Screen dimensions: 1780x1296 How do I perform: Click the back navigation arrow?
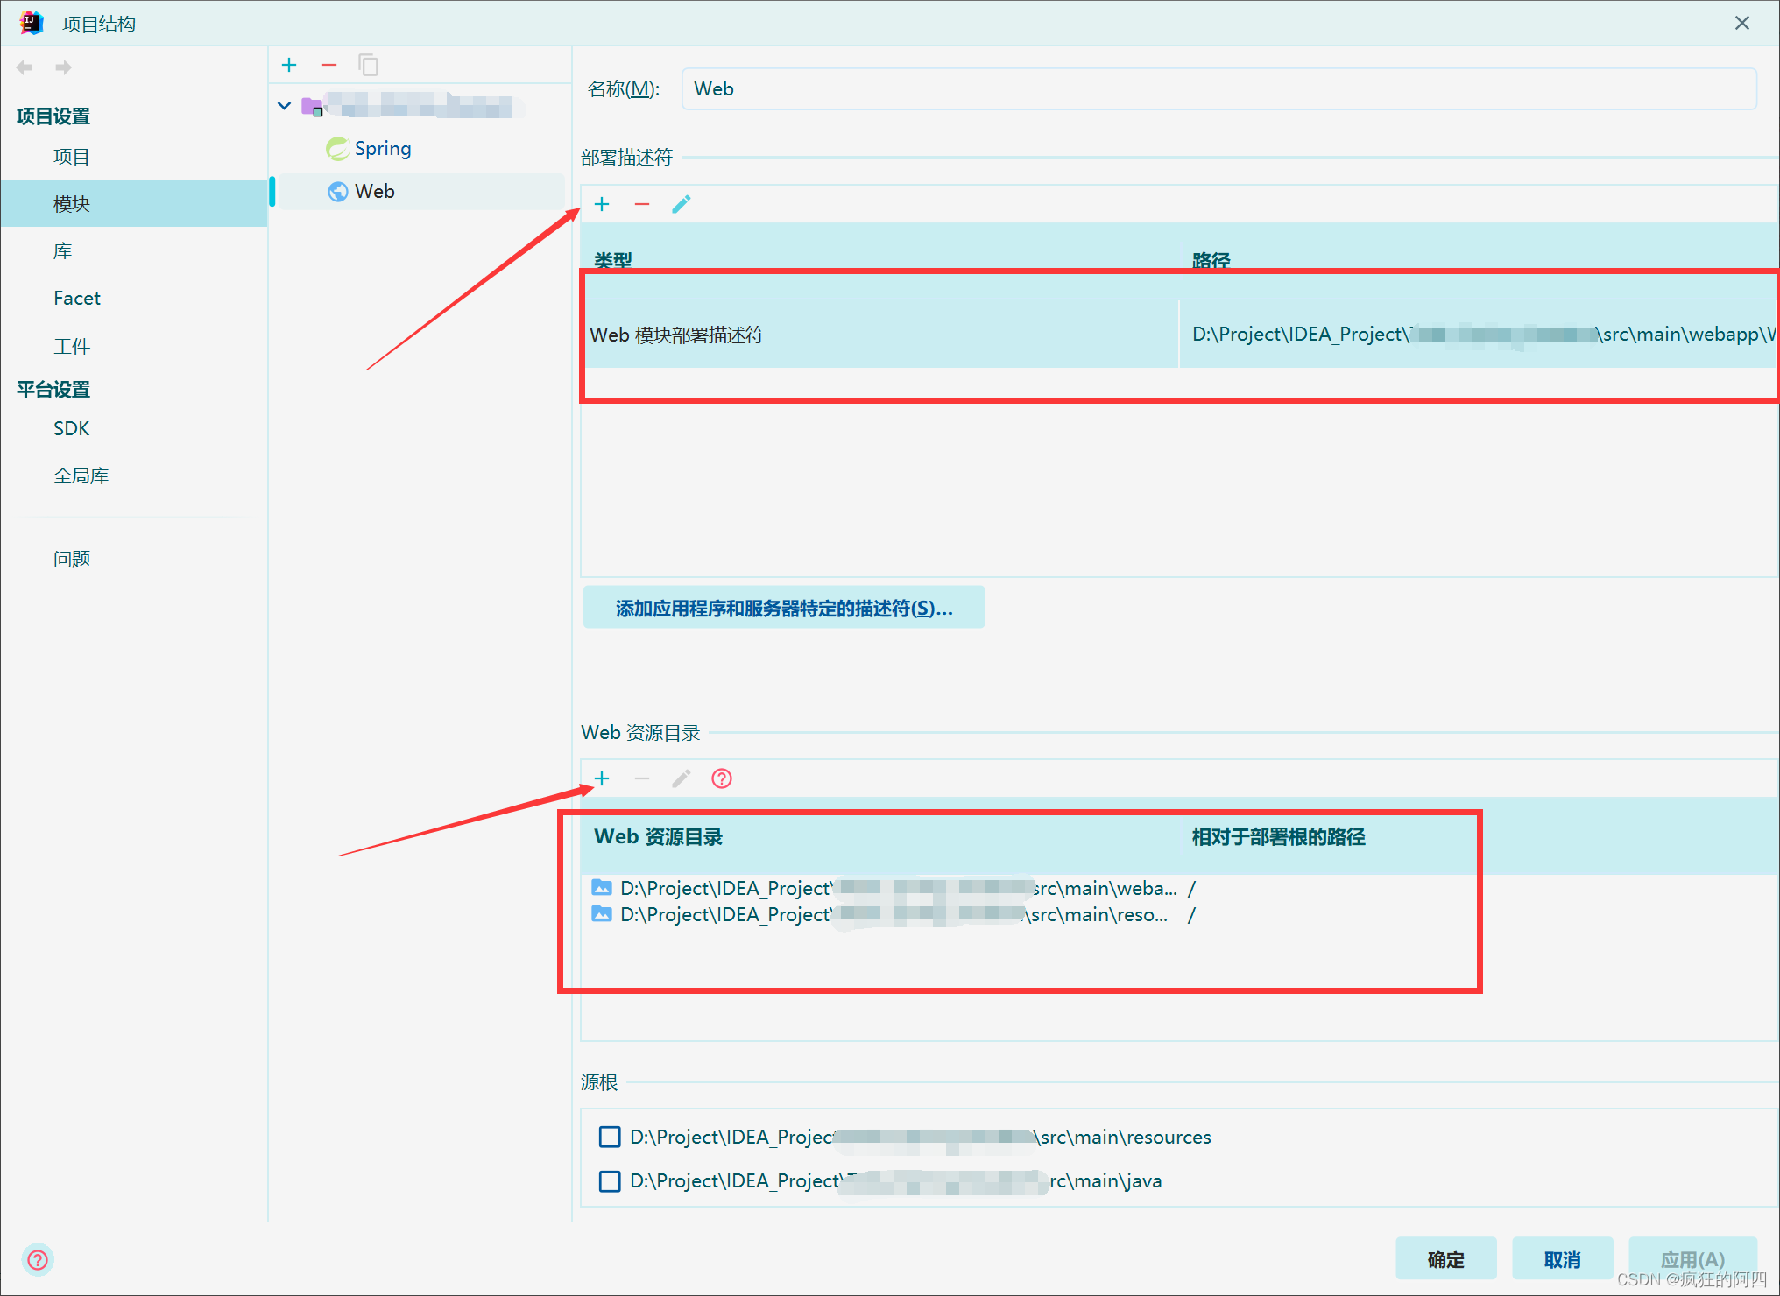coord(25,67)
